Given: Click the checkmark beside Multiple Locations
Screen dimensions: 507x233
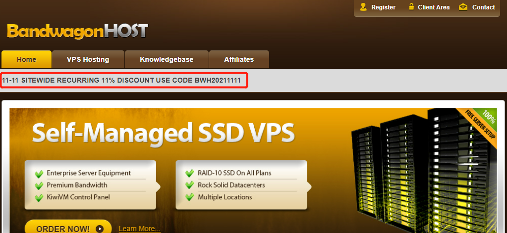Looking at the screenshot, I should pyautogui.click(x=189, y=197).
